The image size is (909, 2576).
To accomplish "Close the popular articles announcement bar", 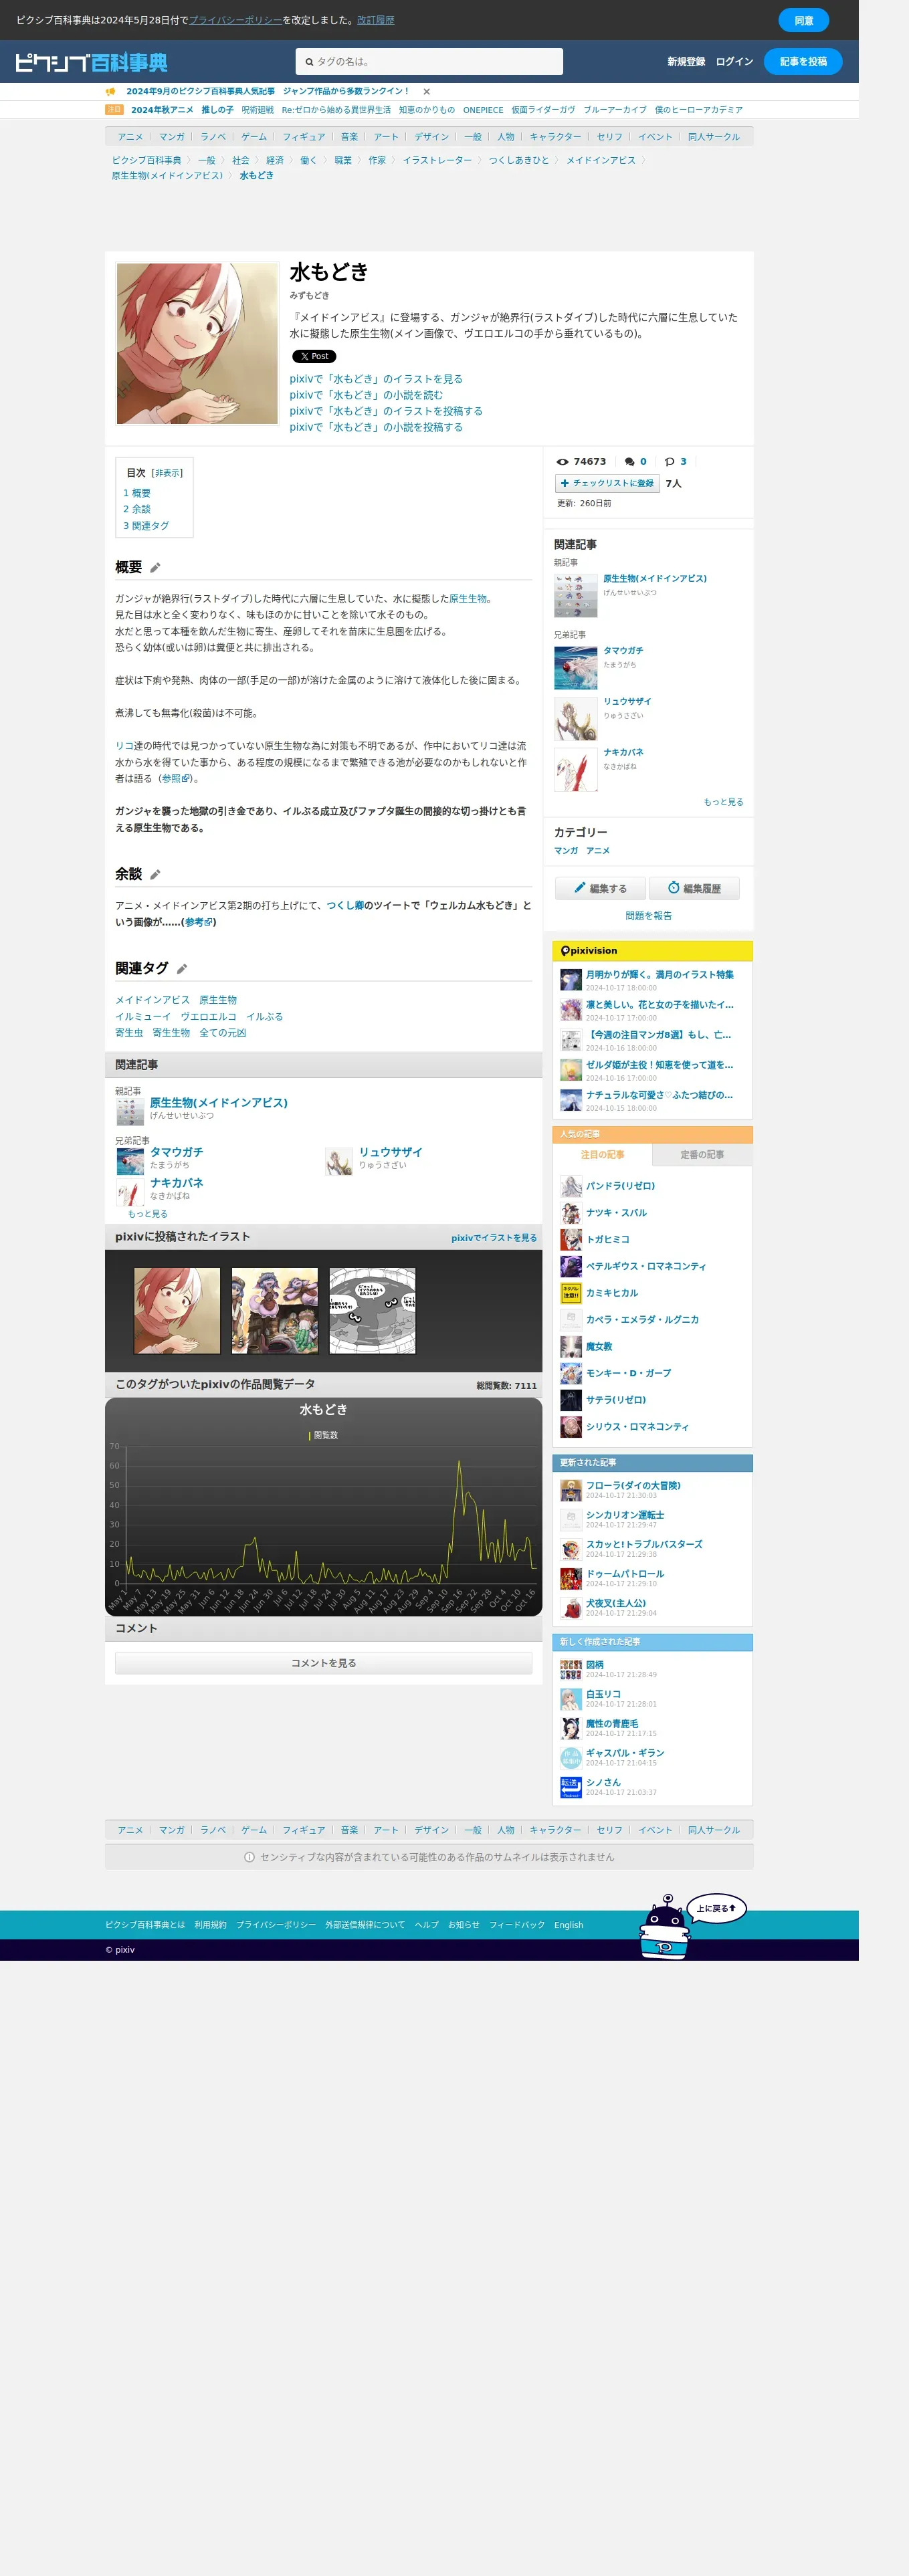I will point(426,91).
